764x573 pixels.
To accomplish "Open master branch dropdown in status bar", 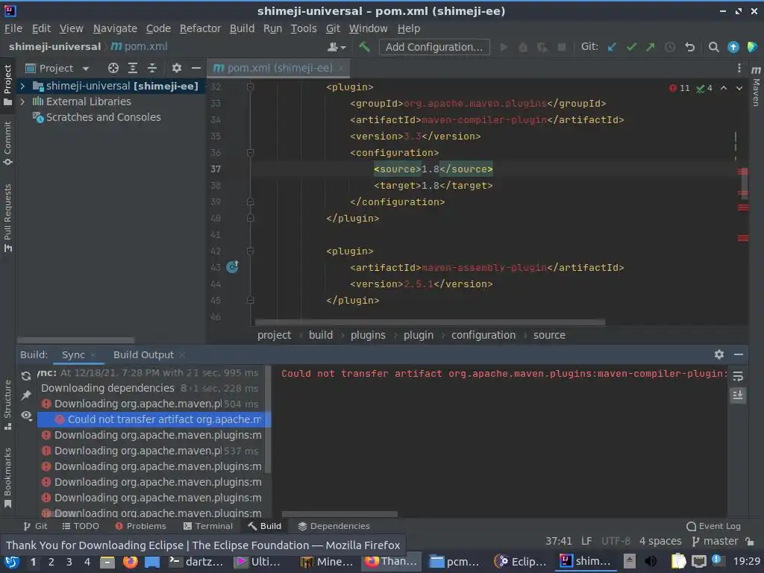I will [x=716, y=542].
